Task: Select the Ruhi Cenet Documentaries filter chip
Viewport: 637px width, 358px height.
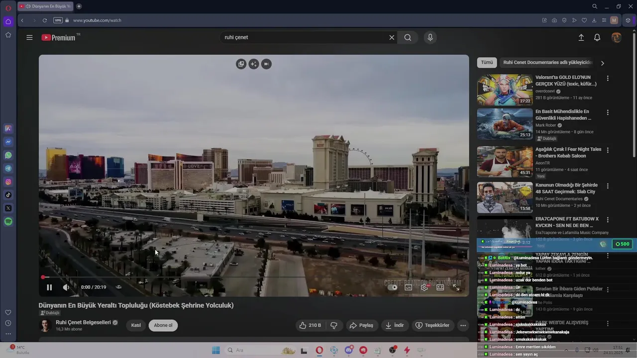Action: [547, 63]
